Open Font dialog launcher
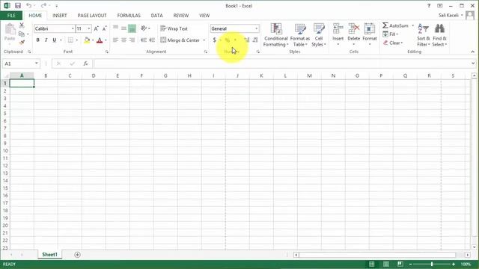479x269 pixels. pyautogui.click(x=106, y=52)
